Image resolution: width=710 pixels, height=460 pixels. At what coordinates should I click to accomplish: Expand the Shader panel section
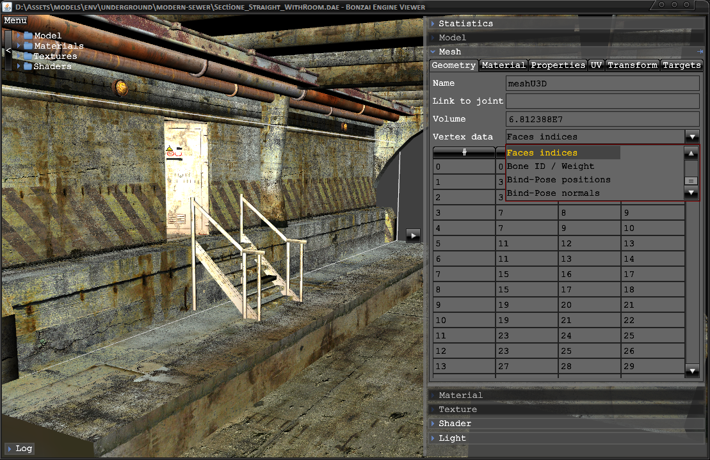click(455, 424)
